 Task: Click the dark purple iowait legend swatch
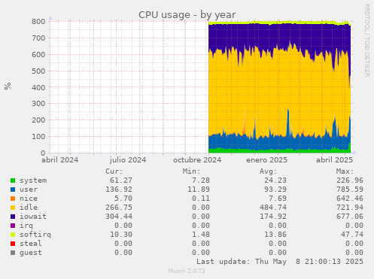(13, 217)
